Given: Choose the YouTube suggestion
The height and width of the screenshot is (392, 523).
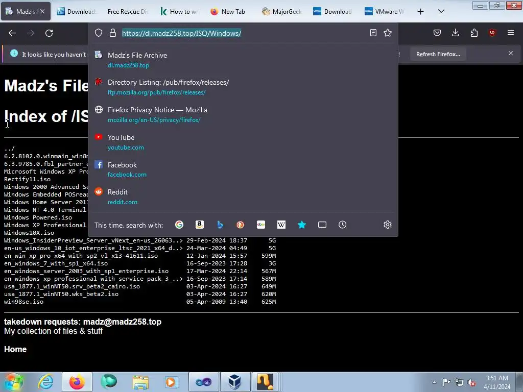Looking at the screenshot, I should pos(243,142).
